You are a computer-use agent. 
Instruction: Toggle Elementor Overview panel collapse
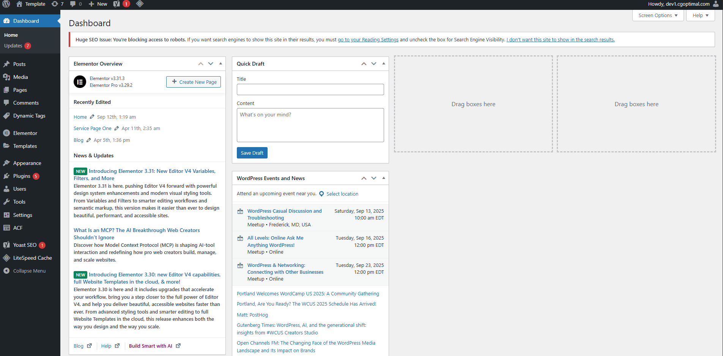pos(221,64)
